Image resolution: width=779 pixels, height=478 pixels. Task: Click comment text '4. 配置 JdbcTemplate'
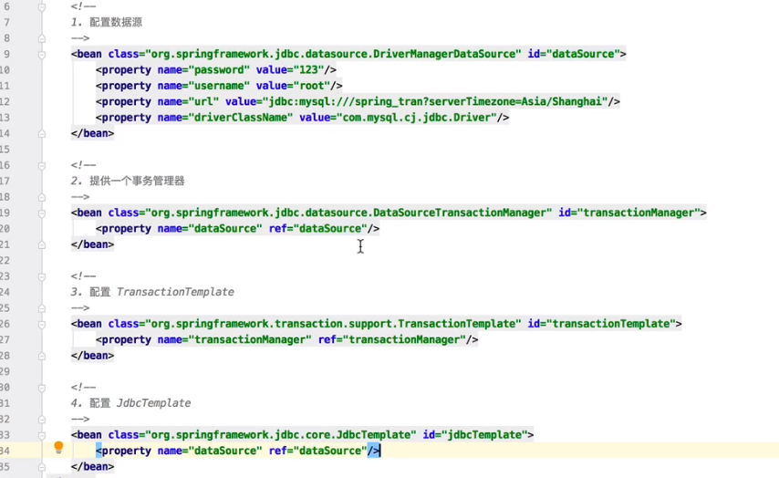click(130, 403)
